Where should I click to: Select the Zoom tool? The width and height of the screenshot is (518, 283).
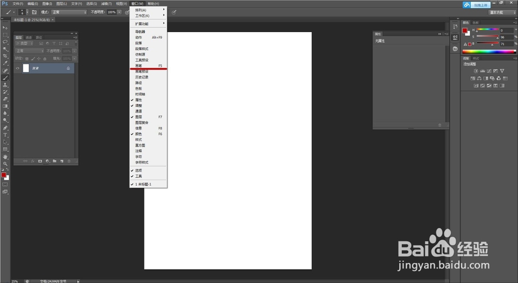(x=5, y=164)
